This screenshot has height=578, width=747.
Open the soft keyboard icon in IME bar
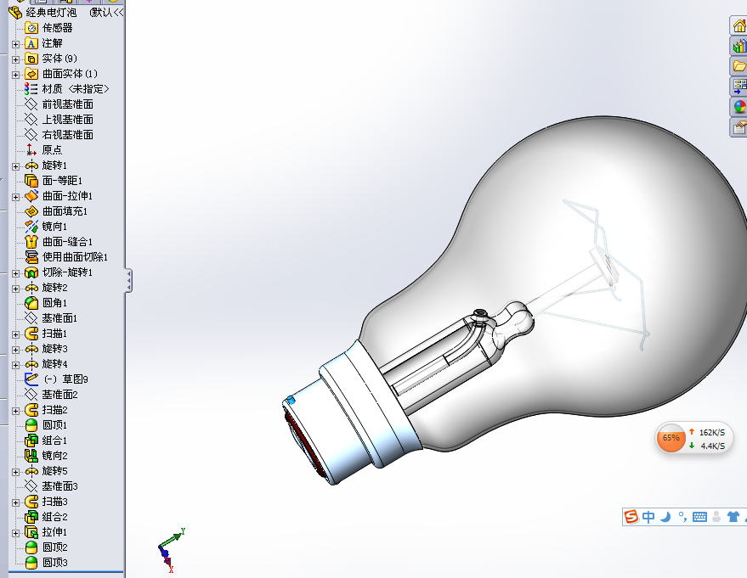(x=699, y=517)
